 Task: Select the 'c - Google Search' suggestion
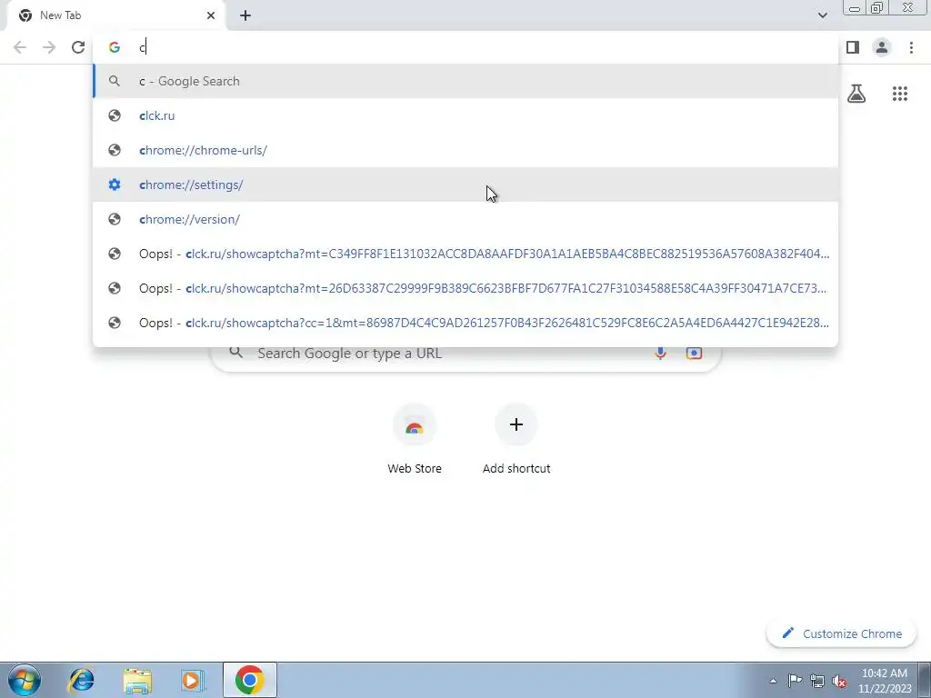(x=465, y=81)
